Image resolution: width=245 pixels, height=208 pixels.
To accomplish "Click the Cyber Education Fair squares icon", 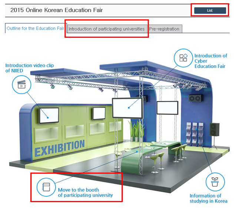I will [x=183, y=58].
